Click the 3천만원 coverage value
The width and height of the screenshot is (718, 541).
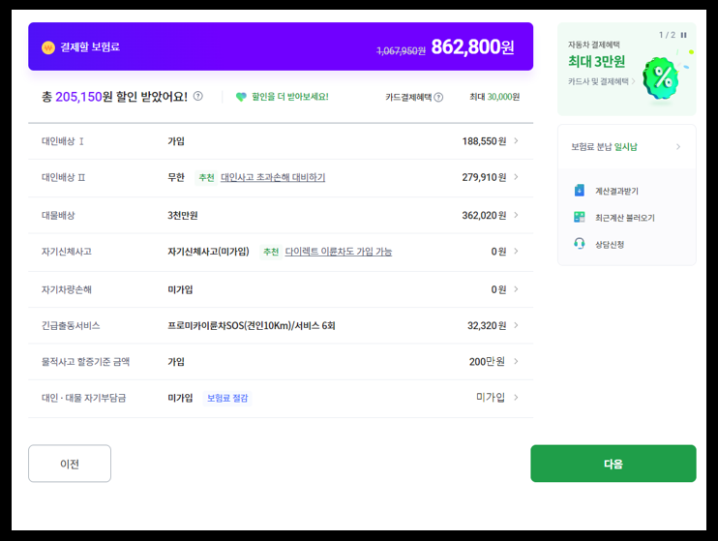pyautogui.click(x=183, y=215)
